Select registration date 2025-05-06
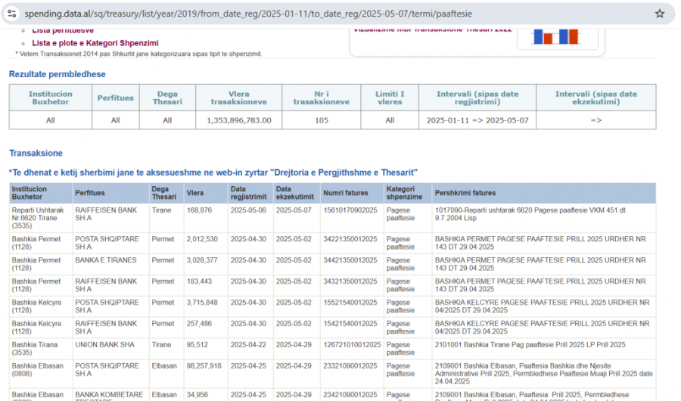 [248, 210]
